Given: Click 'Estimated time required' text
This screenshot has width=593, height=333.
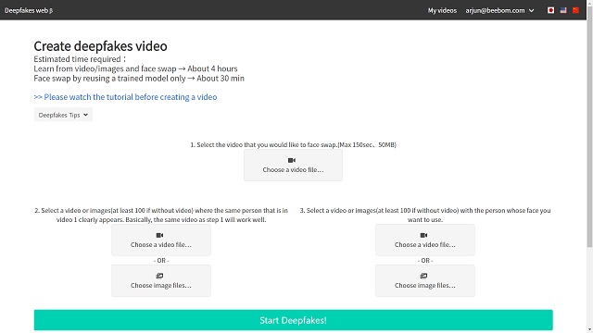Looking at the screenshot, I should [x=80, y=59].
